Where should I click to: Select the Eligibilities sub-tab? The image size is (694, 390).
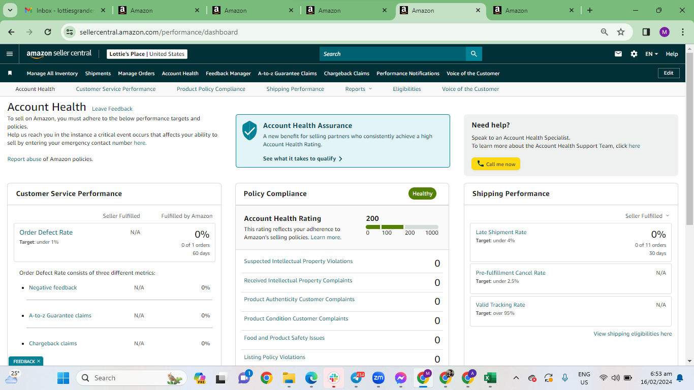click(x=407, y=89)
